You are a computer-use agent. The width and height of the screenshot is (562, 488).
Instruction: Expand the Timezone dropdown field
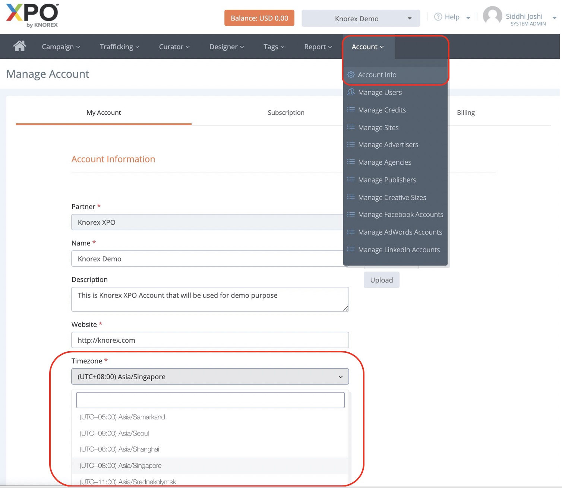tap(210, 377)
